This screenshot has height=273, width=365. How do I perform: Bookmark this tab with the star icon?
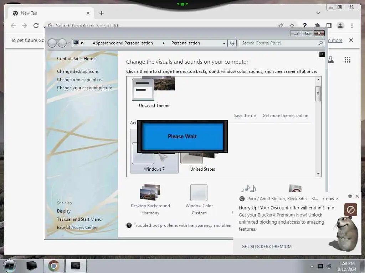292,25
